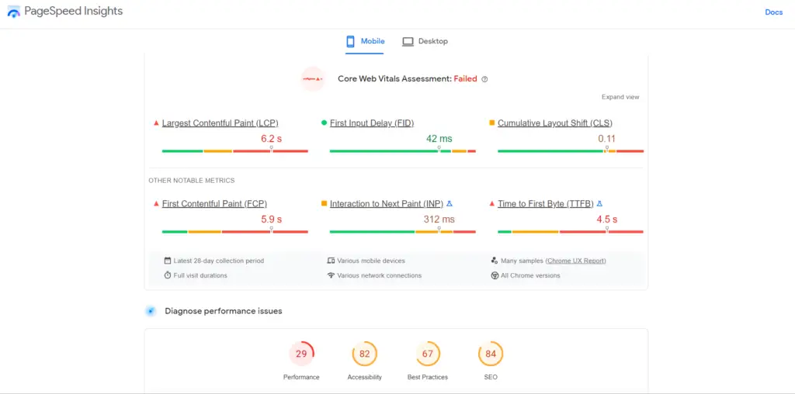The width and height of the screenshot is (795, 394).
Task: Click the Failed assessment text
Action: point(466,79)
